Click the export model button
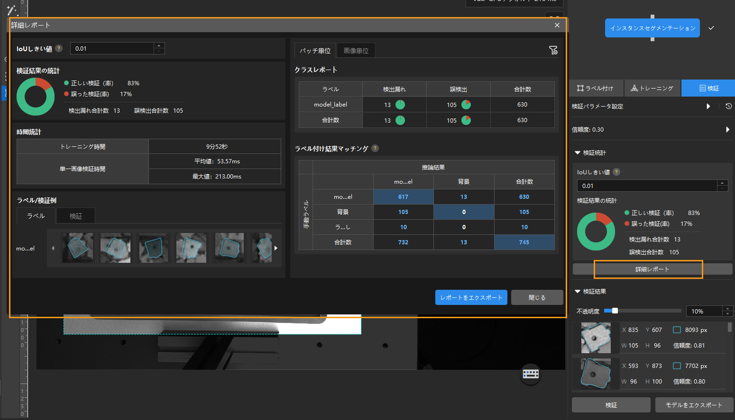This screenshot has width=735, height=420. tap(694, 405)
